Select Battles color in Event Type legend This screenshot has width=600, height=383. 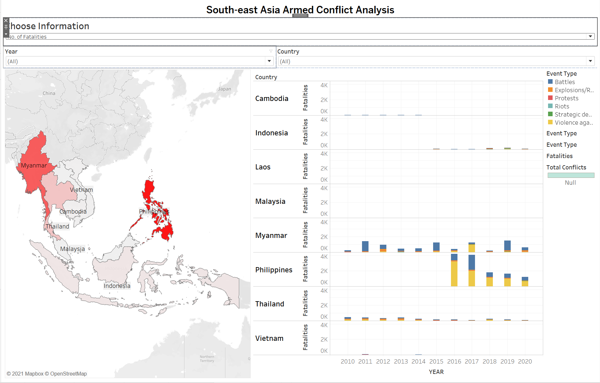pyautogui.click(x=550, y=82)
